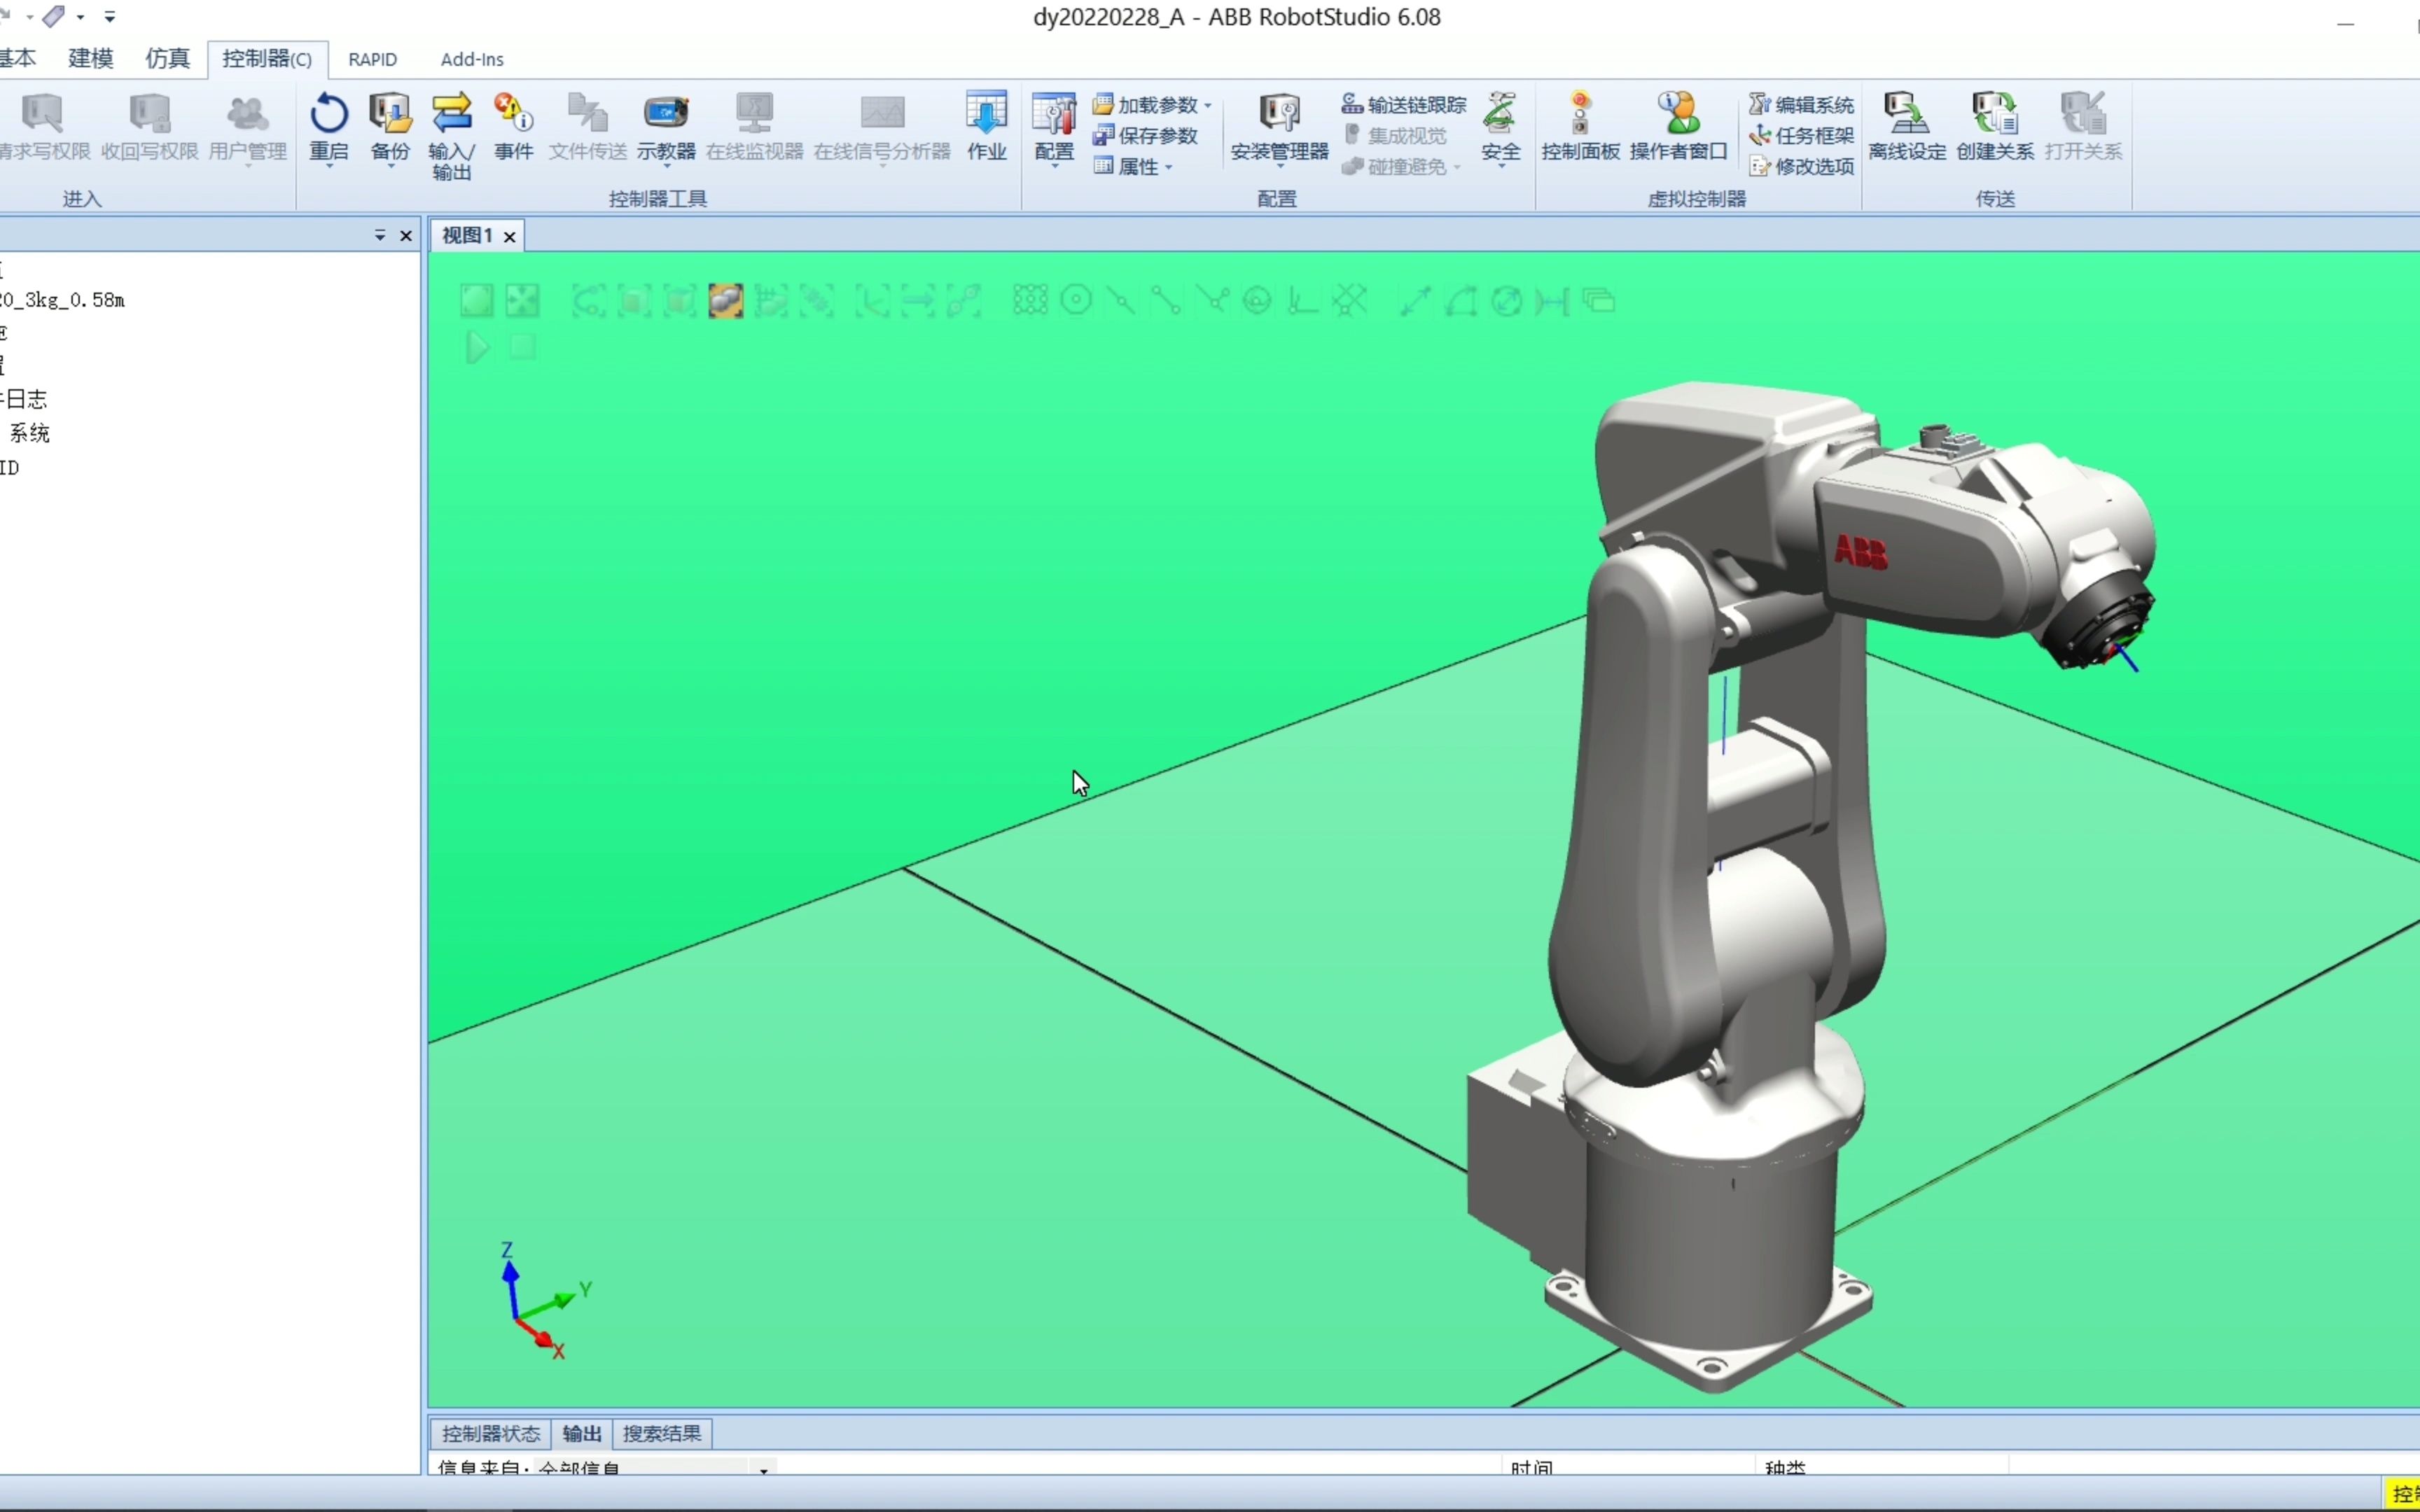This screenshot has height=1512, width=2420.
Task: Close the View1 (视图1) tab
Action: [510, 237]
